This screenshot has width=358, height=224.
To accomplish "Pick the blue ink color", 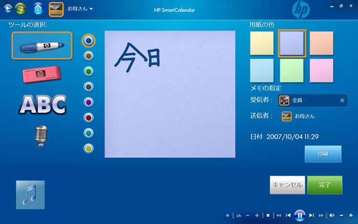I will click(88, 40).
